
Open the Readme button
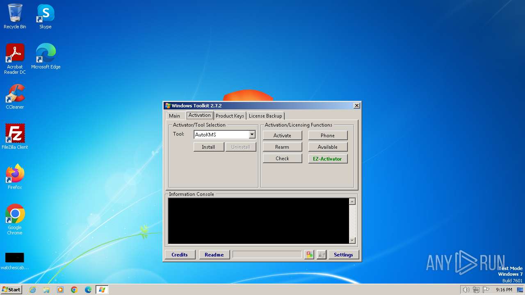pyautogui.click(x=214, y=254)
